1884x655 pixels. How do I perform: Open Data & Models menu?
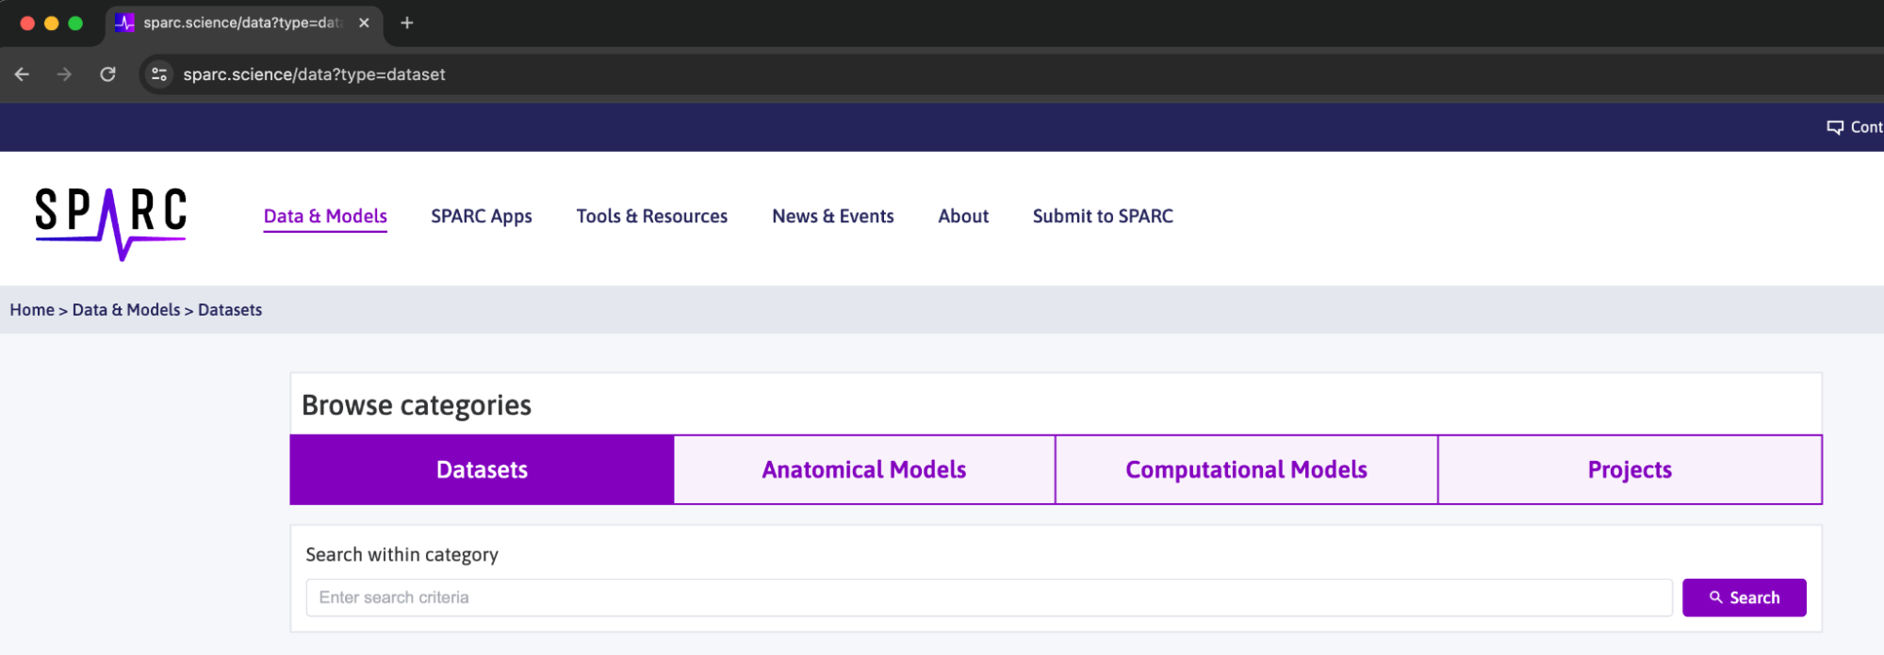[325, 216]
